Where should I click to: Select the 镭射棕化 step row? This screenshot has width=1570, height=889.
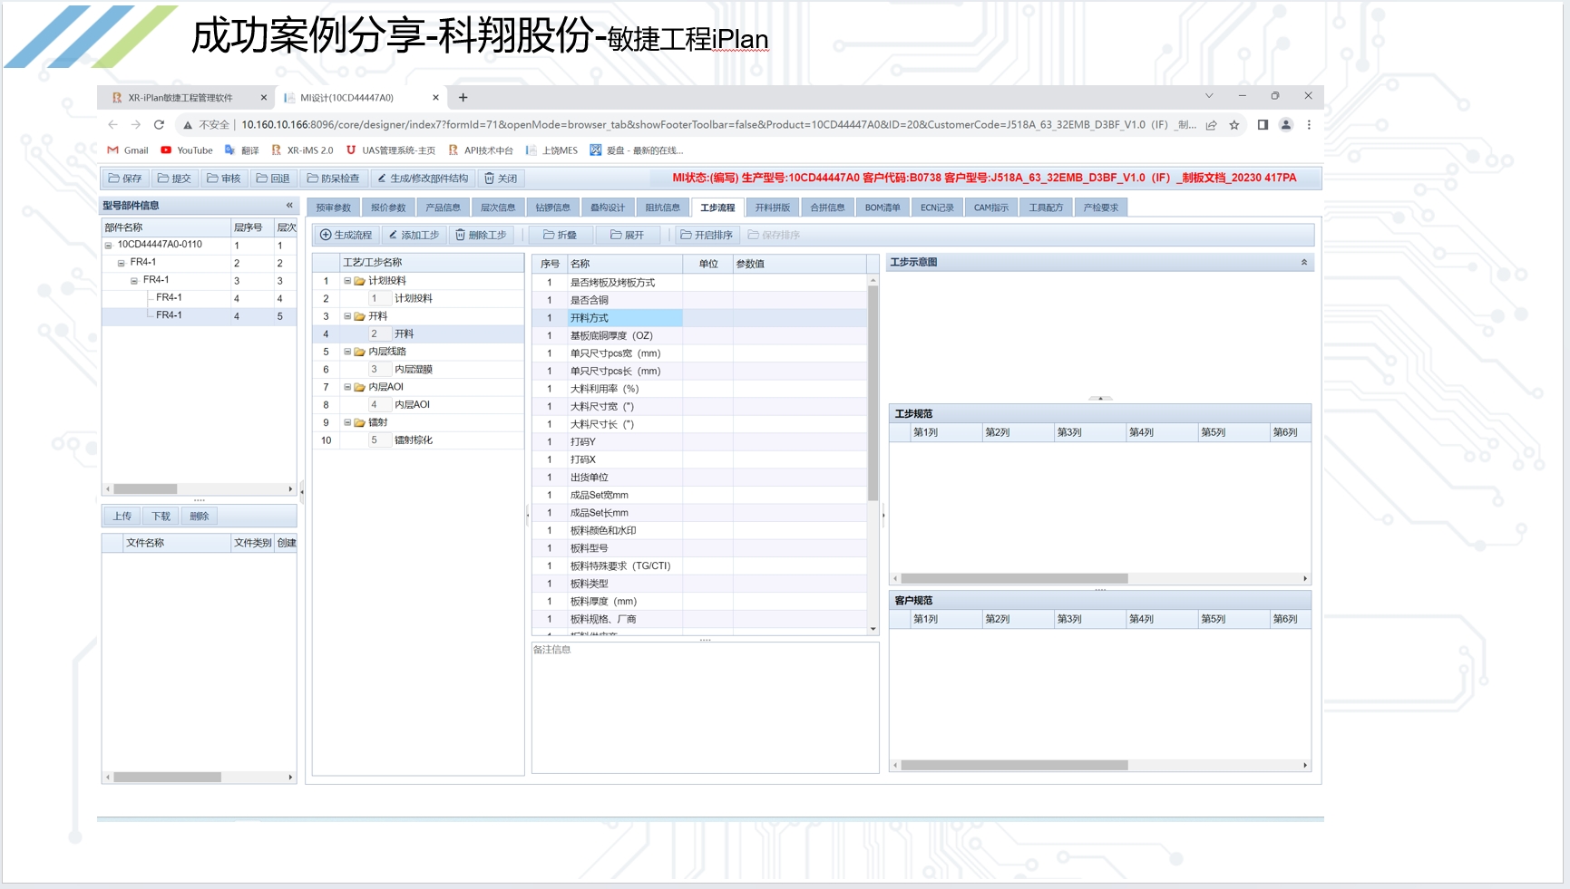point(418,440)
